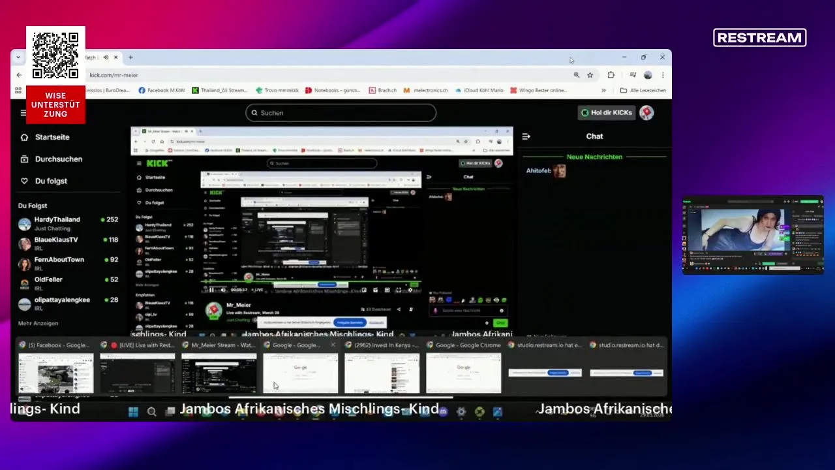This screenshot has height=470, width=835.
Task: Open the taskbar search magnifier
Action: point(151,411)
